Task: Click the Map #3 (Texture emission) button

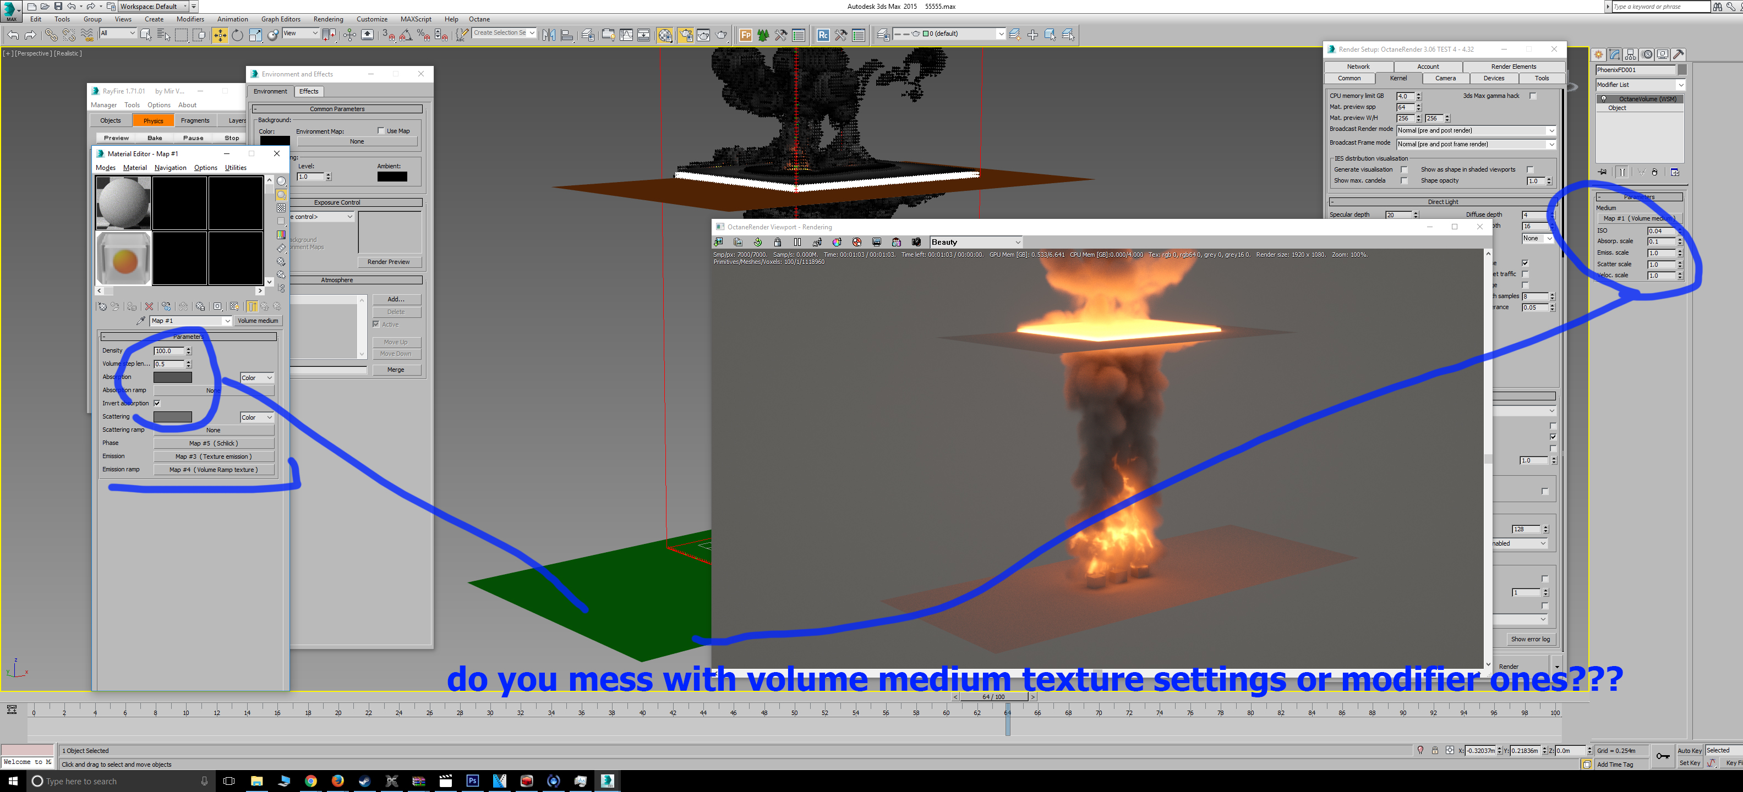Action: pos(214,457)
